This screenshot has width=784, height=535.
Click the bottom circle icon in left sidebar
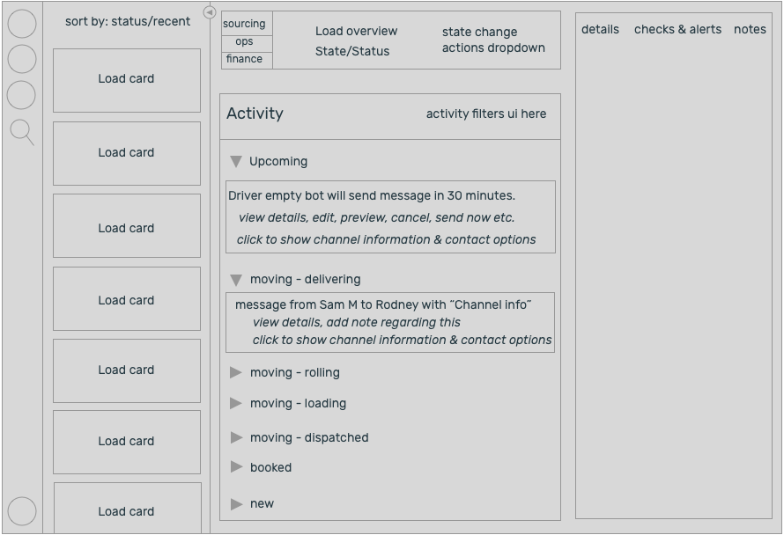click(x=22, y=511)
